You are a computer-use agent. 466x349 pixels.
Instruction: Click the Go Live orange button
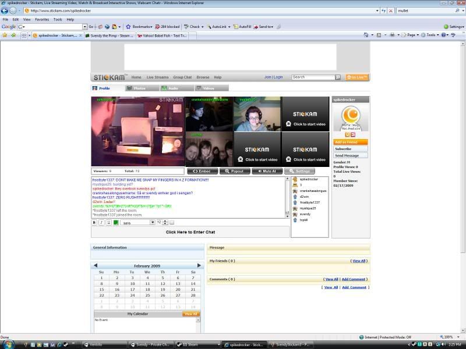tap(356, 77)
